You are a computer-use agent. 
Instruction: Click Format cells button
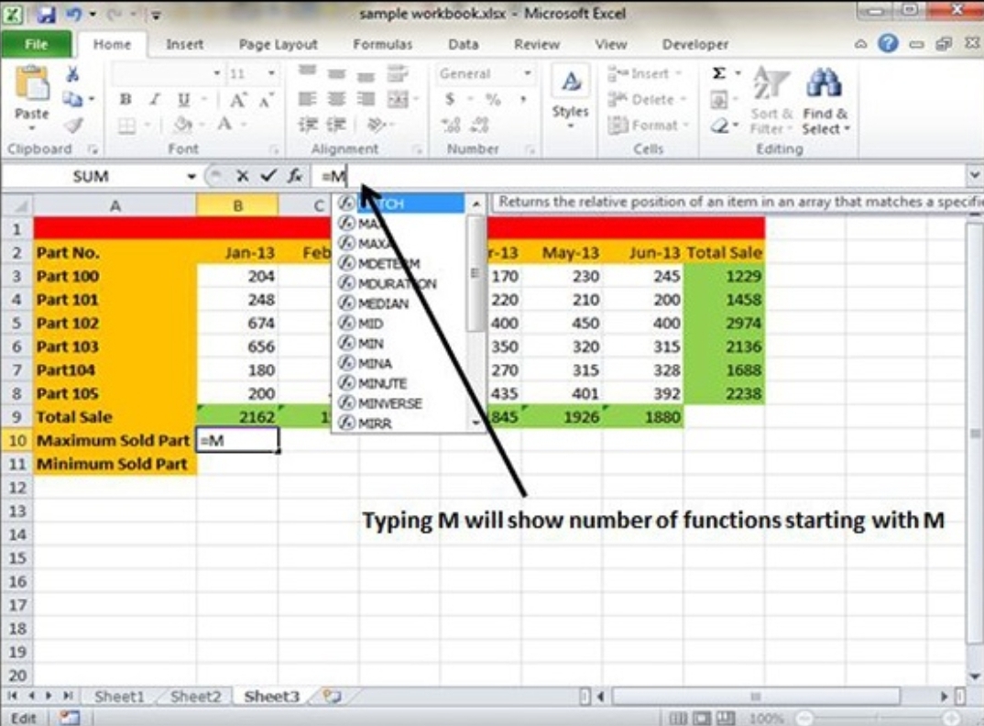(648, 125)
